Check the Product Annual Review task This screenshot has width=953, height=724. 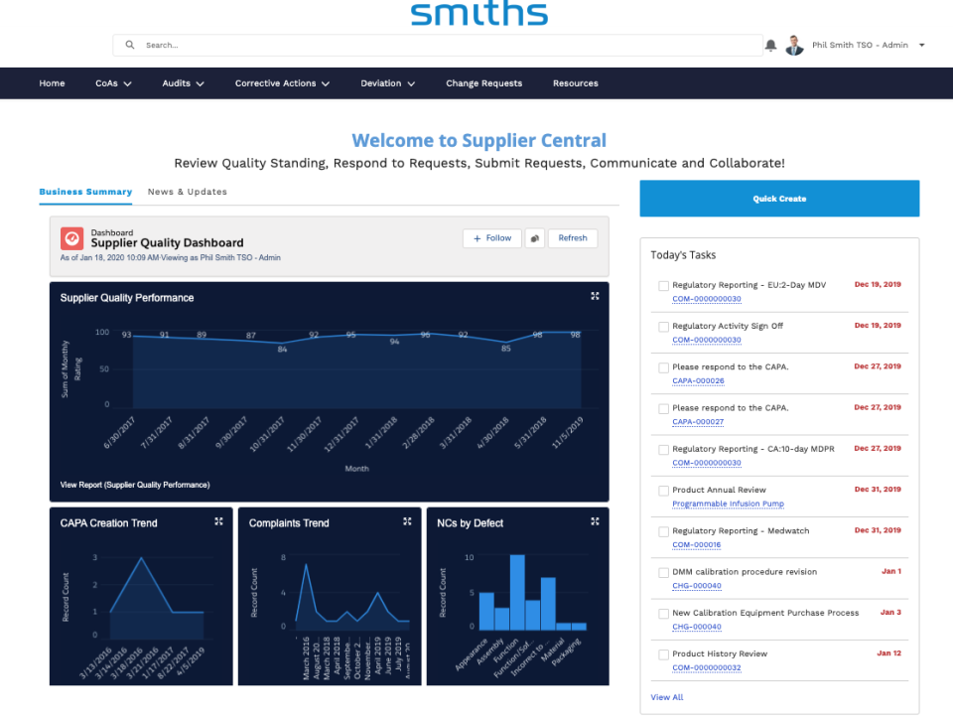(664, 491)
